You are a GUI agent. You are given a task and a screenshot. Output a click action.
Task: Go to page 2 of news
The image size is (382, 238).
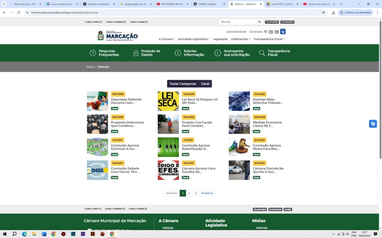[189, 193]
